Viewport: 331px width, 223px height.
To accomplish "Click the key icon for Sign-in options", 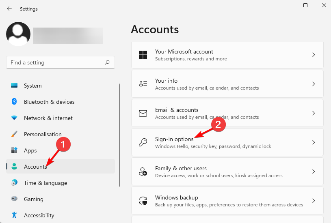I will [x=143, y=142].
